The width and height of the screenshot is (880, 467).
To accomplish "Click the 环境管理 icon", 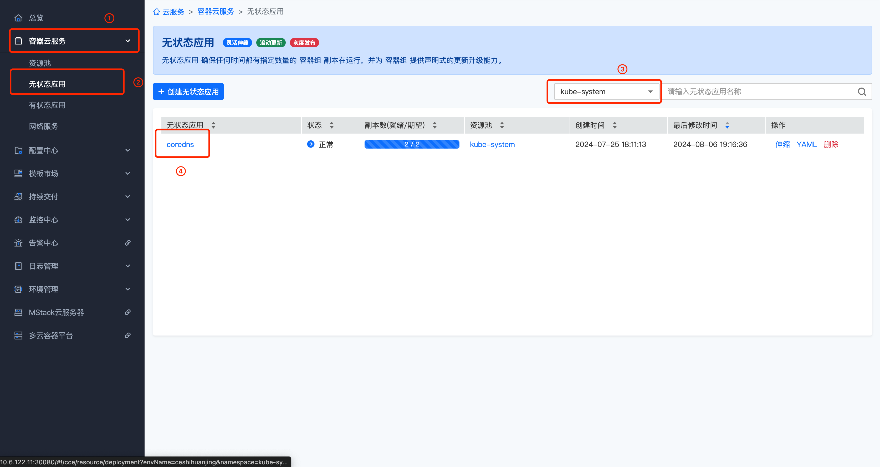I will pos(18,289).
